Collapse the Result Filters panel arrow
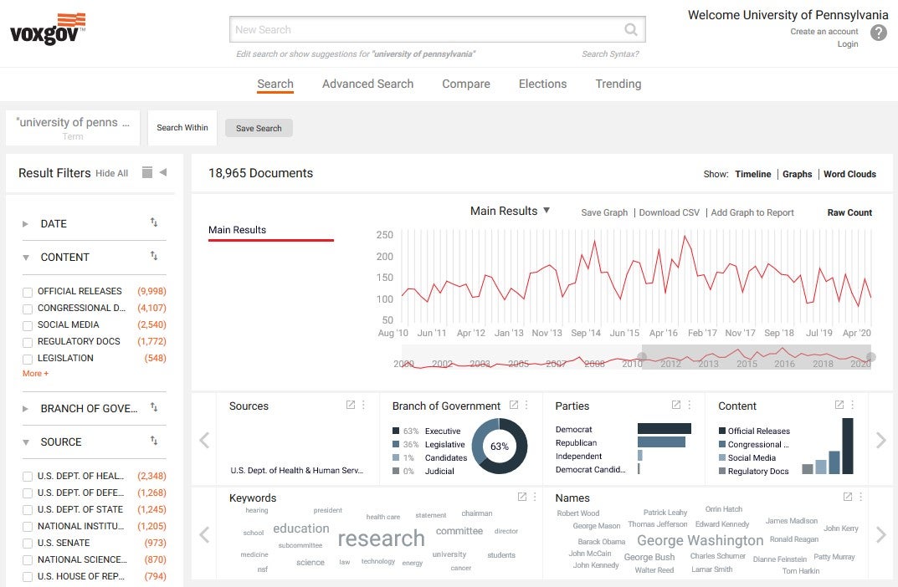 pos(163,172)
